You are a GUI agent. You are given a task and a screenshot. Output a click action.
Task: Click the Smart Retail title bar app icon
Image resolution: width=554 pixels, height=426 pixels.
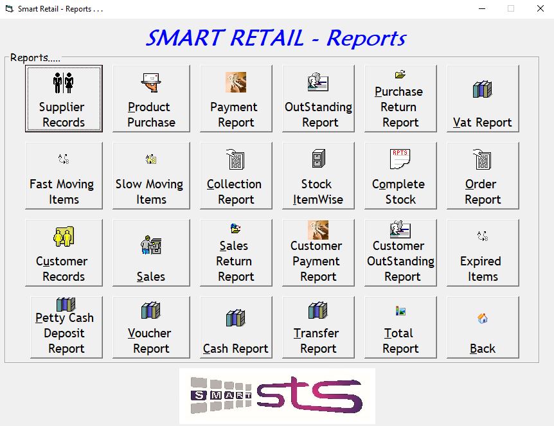[x=10, y=9]
